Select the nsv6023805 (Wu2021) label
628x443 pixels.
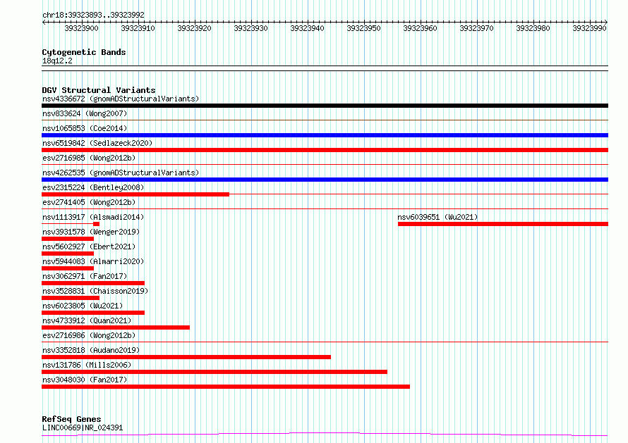83,306
